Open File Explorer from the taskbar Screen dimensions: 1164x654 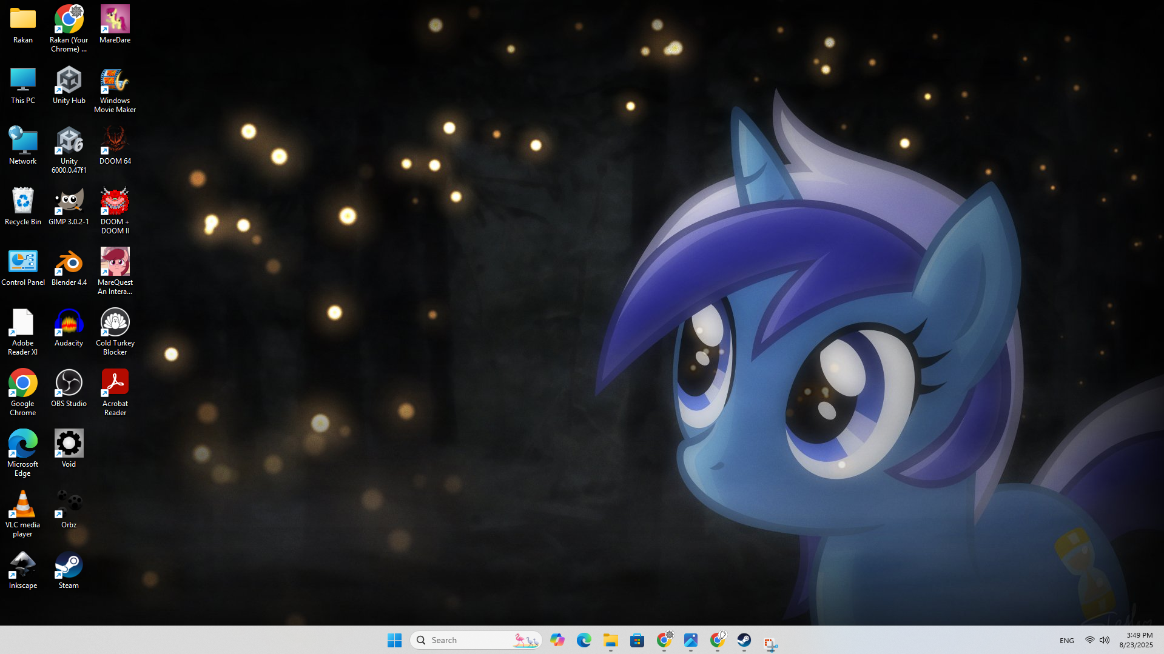click(611, 640)
